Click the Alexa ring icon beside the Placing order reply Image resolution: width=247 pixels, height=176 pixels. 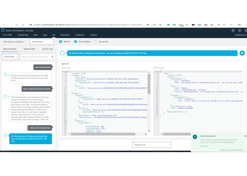click(5, 135)
